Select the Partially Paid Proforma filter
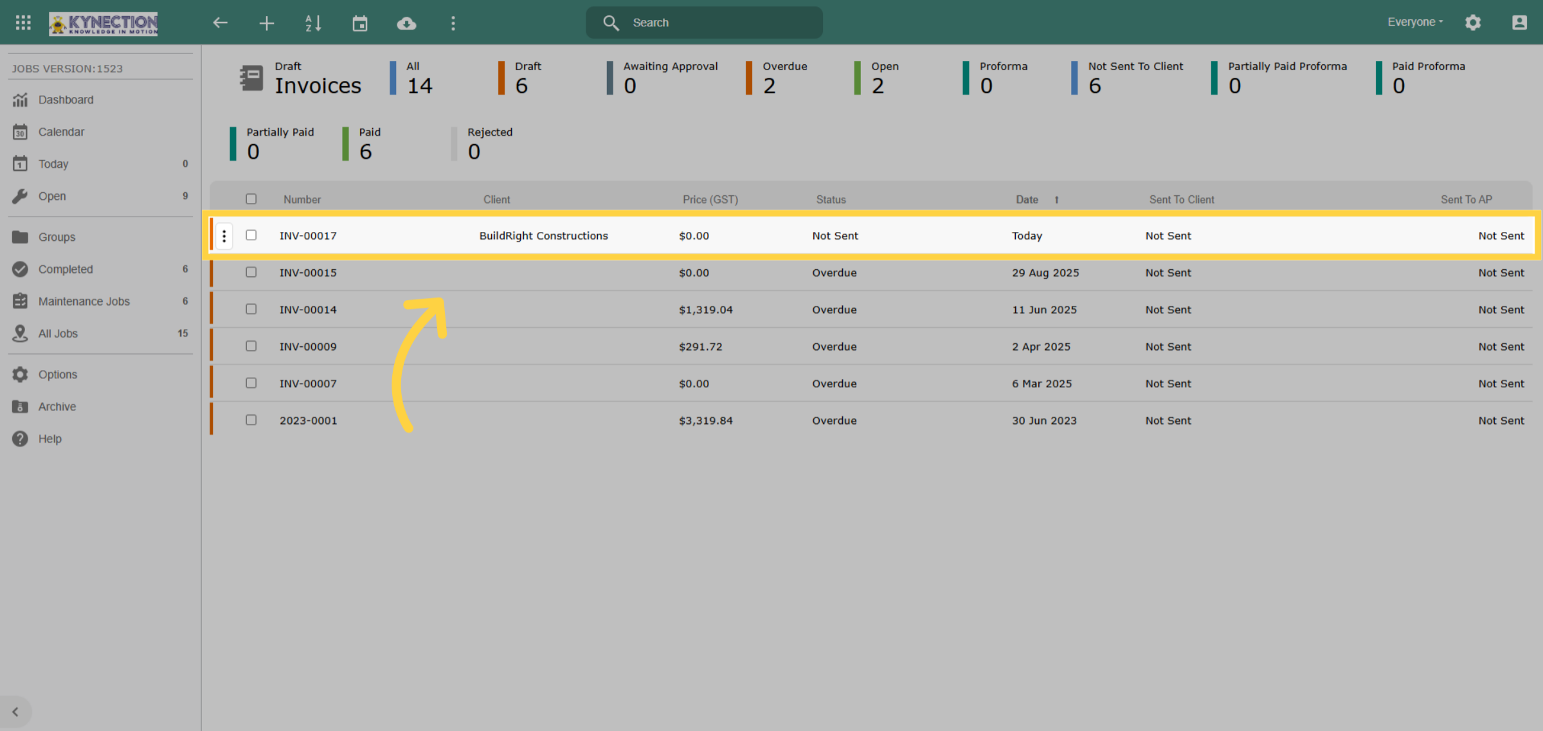 tap(1279, 78)
